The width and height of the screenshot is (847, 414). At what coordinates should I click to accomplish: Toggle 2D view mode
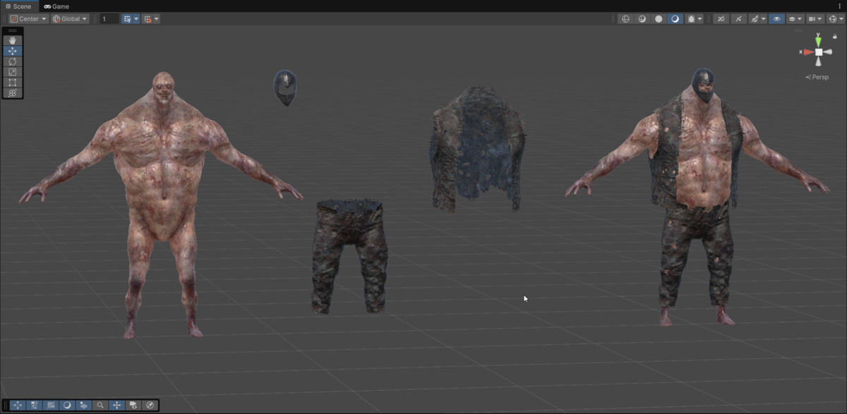pyautogui.click(x=721, y=19)
